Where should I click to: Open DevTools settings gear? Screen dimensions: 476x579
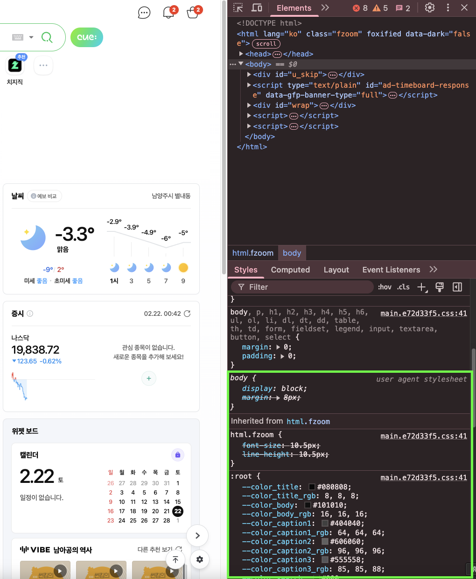[430, 8]
